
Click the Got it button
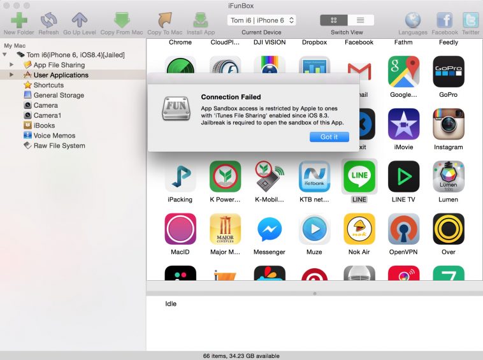pos(329,137)
